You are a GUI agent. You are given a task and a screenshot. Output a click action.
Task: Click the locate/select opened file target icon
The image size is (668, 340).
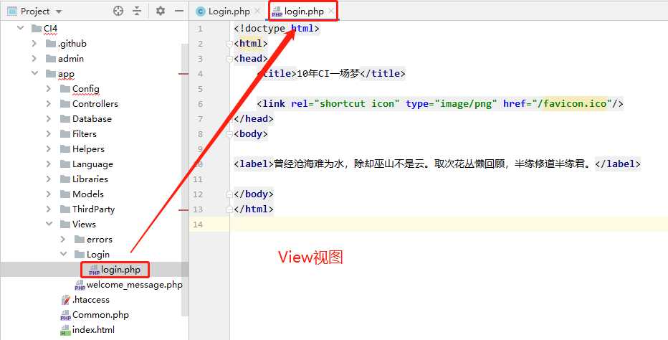tap(118, 11)
